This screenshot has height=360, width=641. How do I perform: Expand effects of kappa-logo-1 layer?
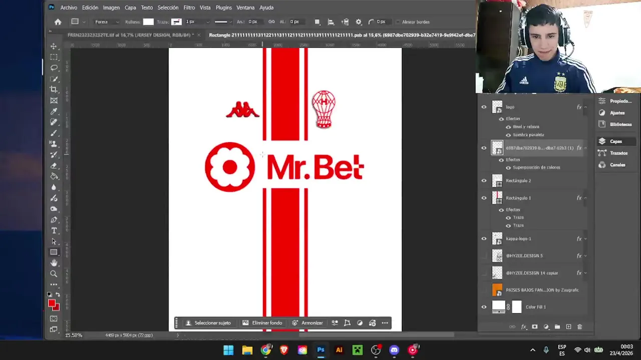click(585, 239)
